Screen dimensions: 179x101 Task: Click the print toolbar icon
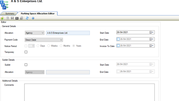coord(22,18)
